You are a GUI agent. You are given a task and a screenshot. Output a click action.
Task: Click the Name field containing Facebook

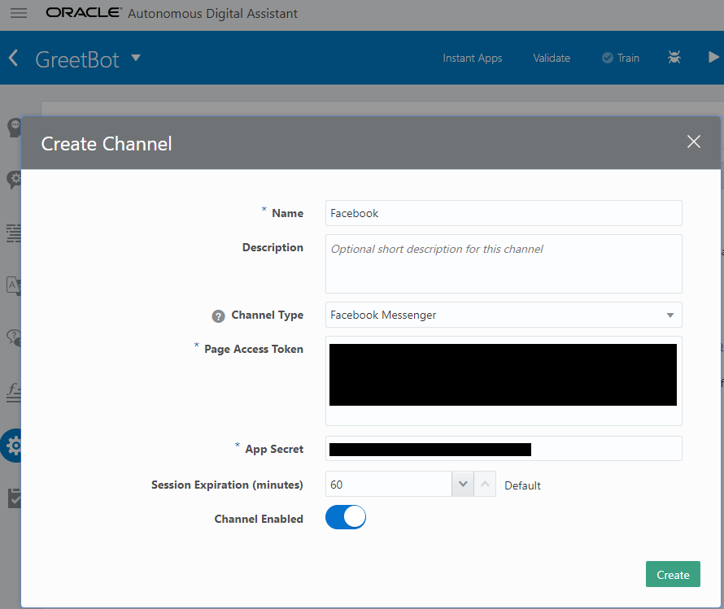[x=504, y=213]
